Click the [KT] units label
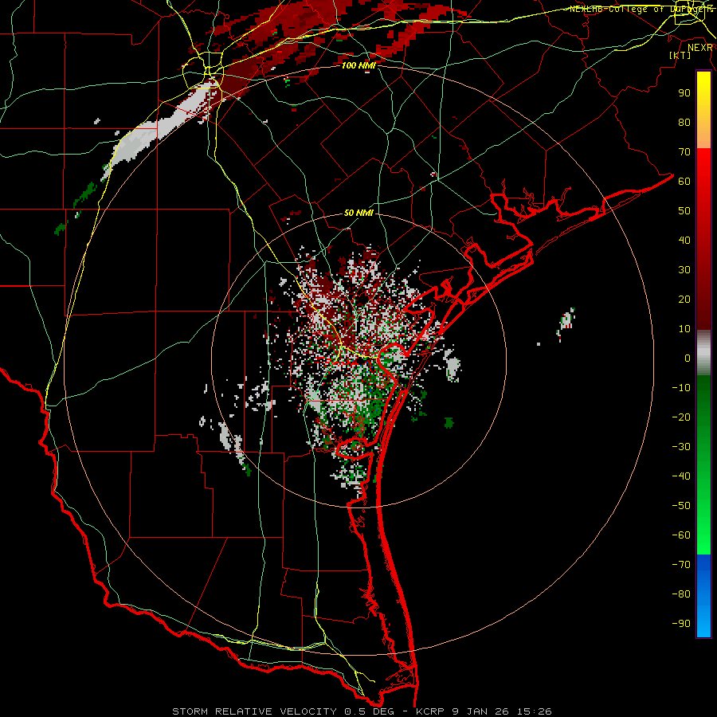Image resolution: width=717 pixels, height=717 pixels. point(680,55)
